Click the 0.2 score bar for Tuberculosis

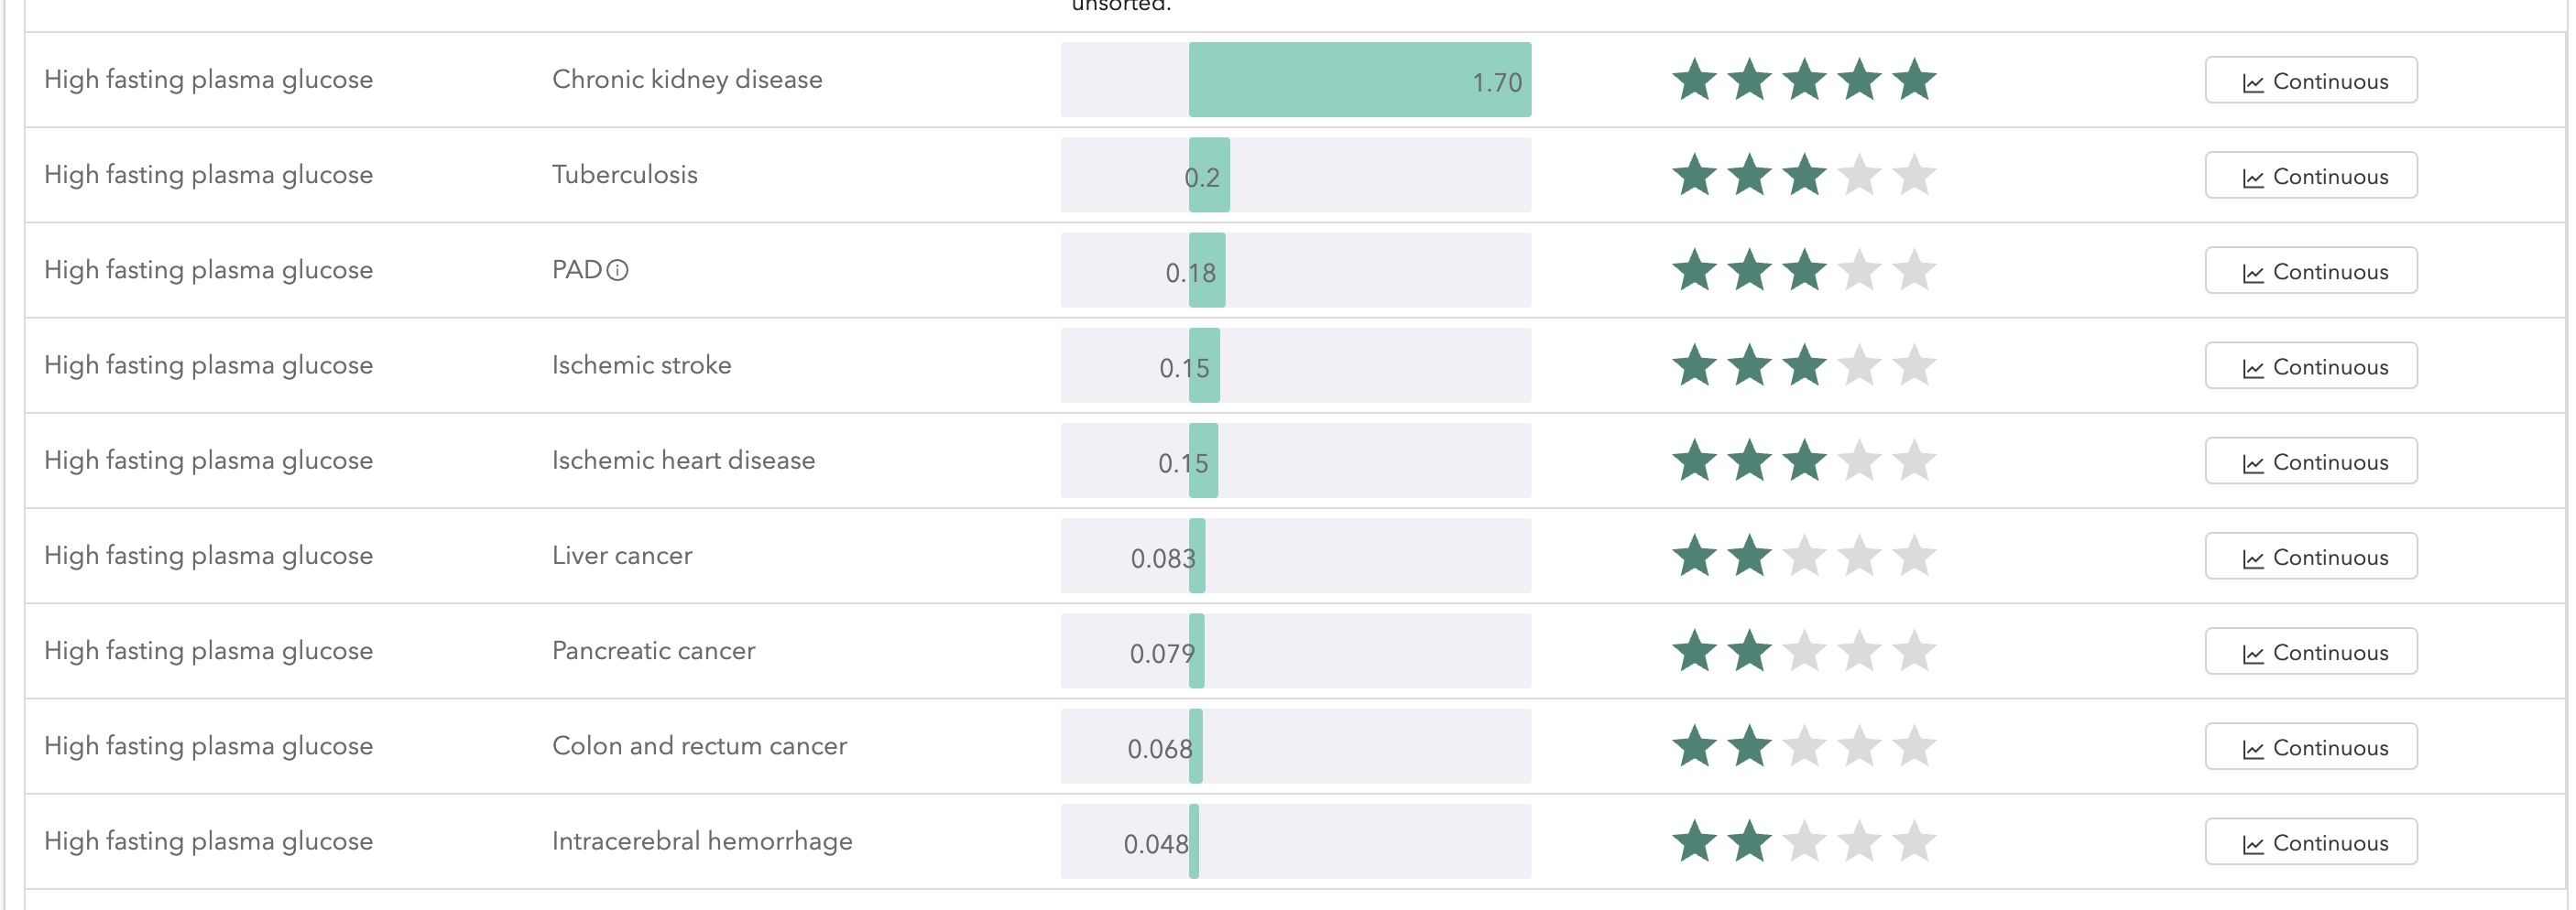(x=1295, y=175)
